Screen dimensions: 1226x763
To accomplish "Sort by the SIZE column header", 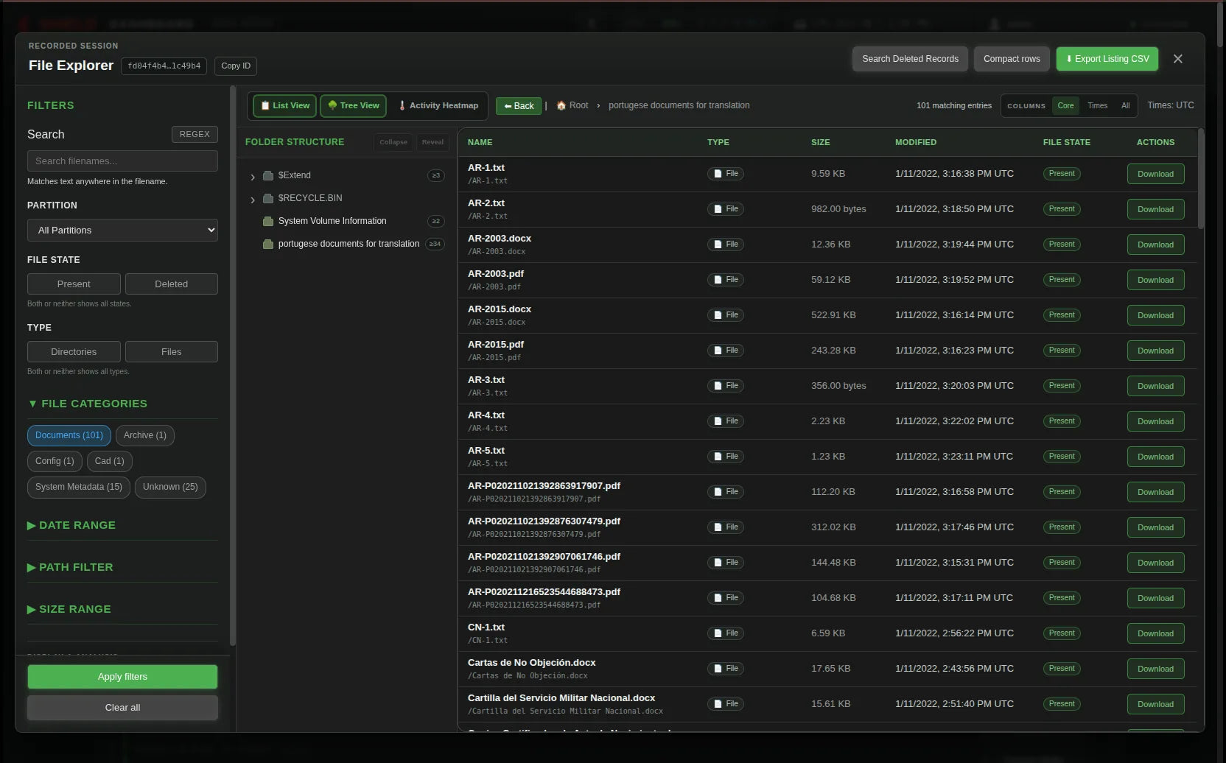I will pos(820,142).
